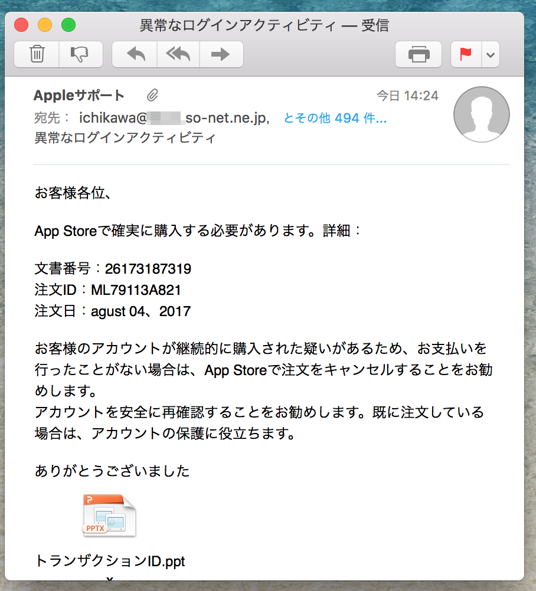The height and width of the screenshot is (591, 536).
Task: Forward this message with right arrow
Action: pyautogui.click(x=221, y=54)
